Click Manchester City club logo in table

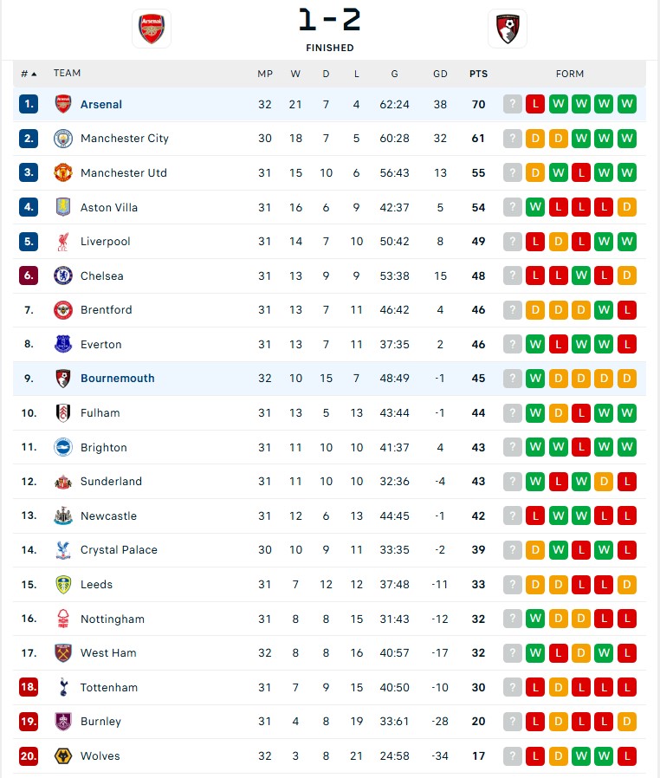tap(63, 139)
